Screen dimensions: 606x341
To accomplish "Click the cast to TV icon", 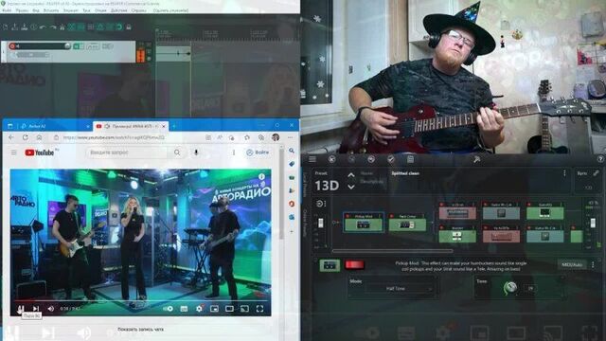I will coord(244,309).
